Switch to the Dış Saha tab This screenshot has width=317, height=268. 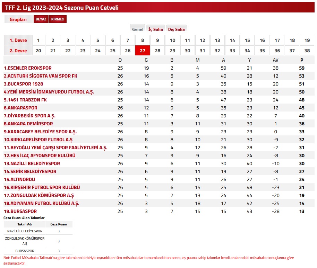(177, 29)
